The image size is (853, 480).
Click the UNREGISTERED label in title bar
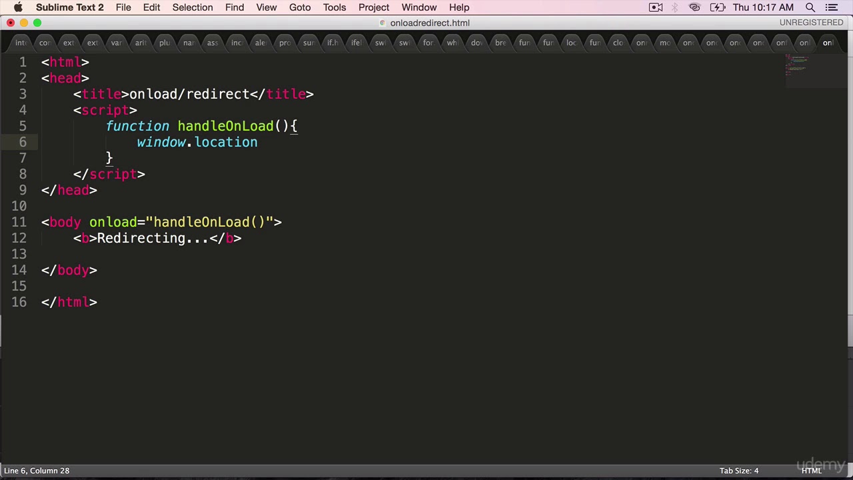811,23
